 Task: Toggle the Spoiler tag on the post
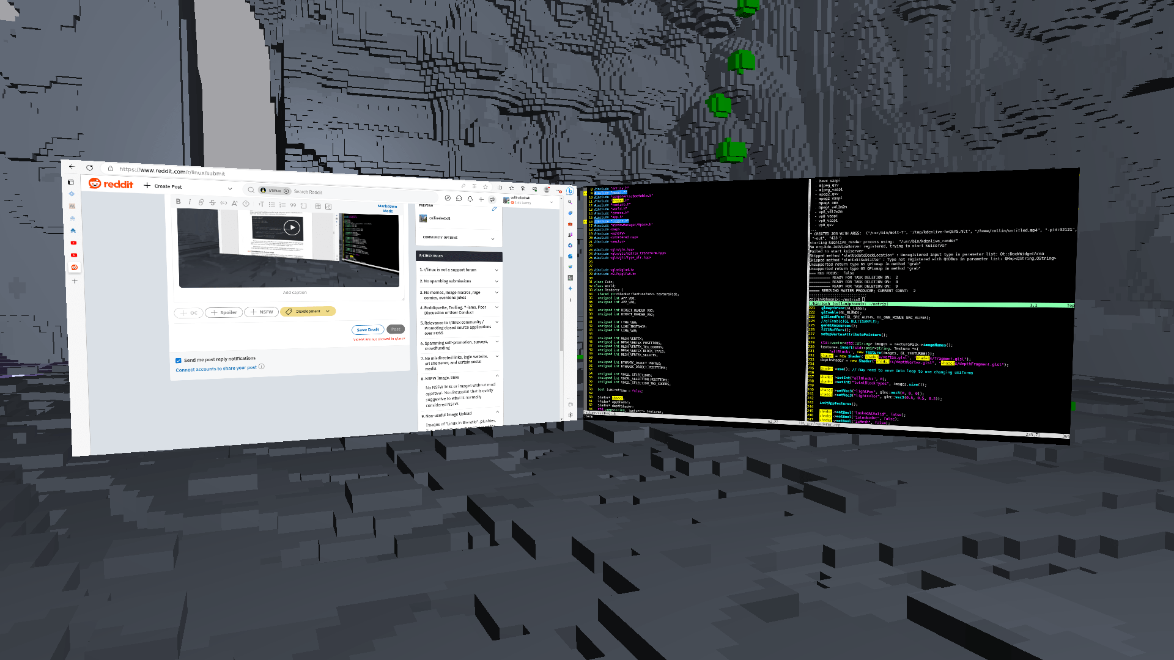tap(224, 312)
